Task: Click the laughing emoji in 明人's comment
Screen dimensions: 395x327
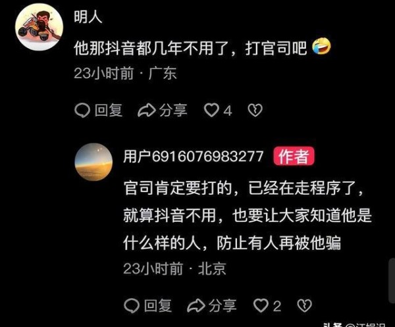Action: pos(321,46)
